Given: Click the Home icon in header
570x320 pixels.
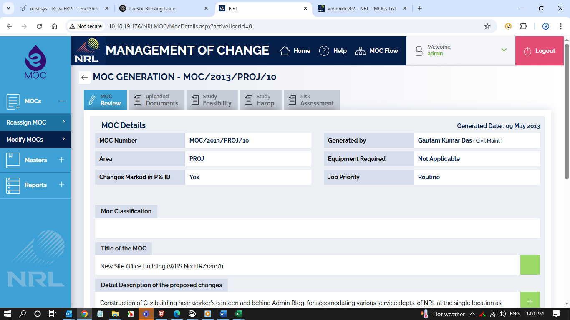Looking at the screenshot, I should click(285, 51).
